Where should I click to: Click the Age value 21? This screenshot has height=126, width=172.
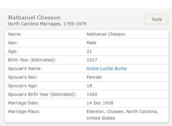click(89, 51)
